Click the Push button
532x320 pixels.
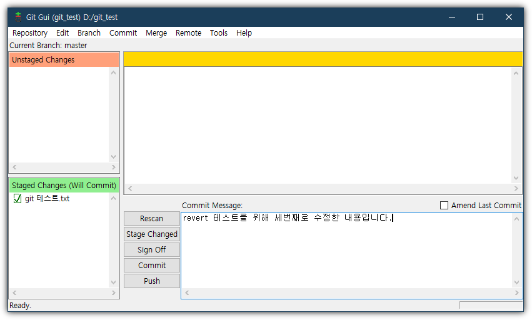(x=152, y=281)
